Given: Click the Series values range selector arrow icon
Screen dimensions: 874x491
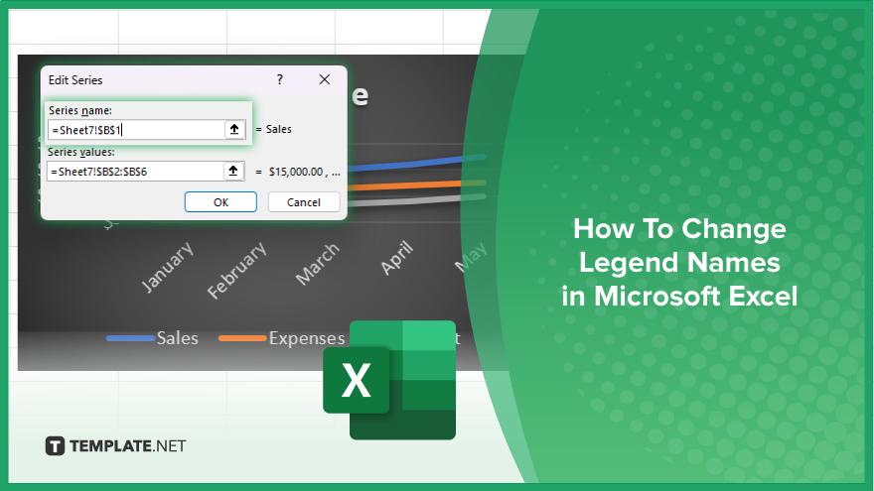Looking at the screenshot, I should pos(233,171).
